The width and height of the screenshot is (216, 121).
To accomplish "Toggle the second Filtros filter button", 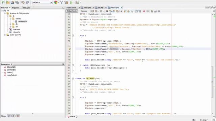I will pyautogui.click(x=13, y=116).
